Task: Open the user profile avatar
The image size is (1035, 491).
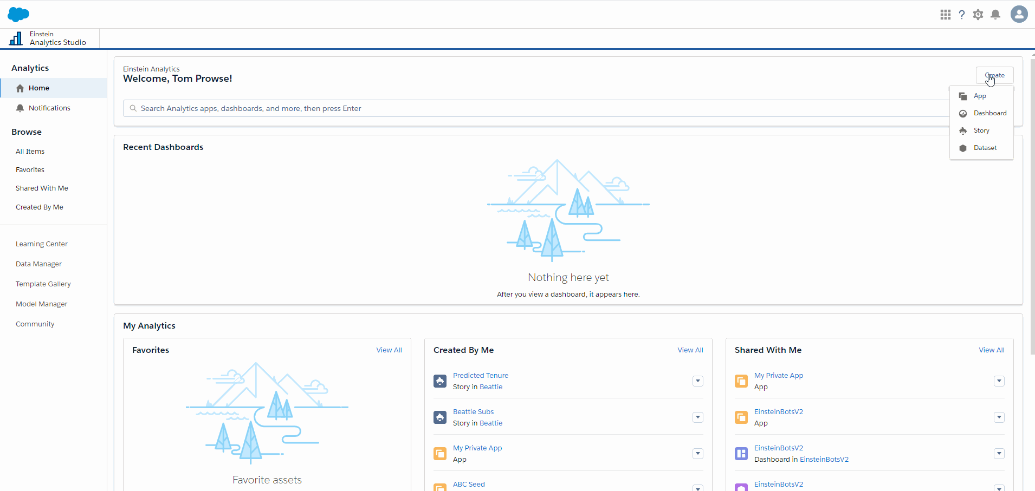Action: [x=1019, y=14]
